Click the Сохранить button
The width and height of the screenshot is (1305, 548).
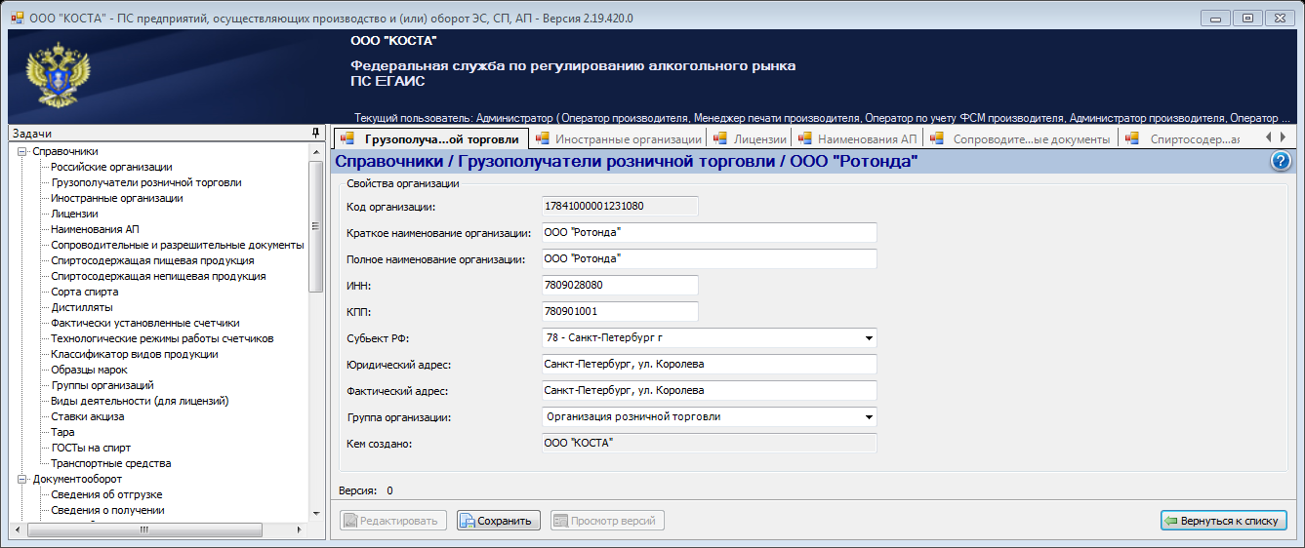(x=498, y=521)
